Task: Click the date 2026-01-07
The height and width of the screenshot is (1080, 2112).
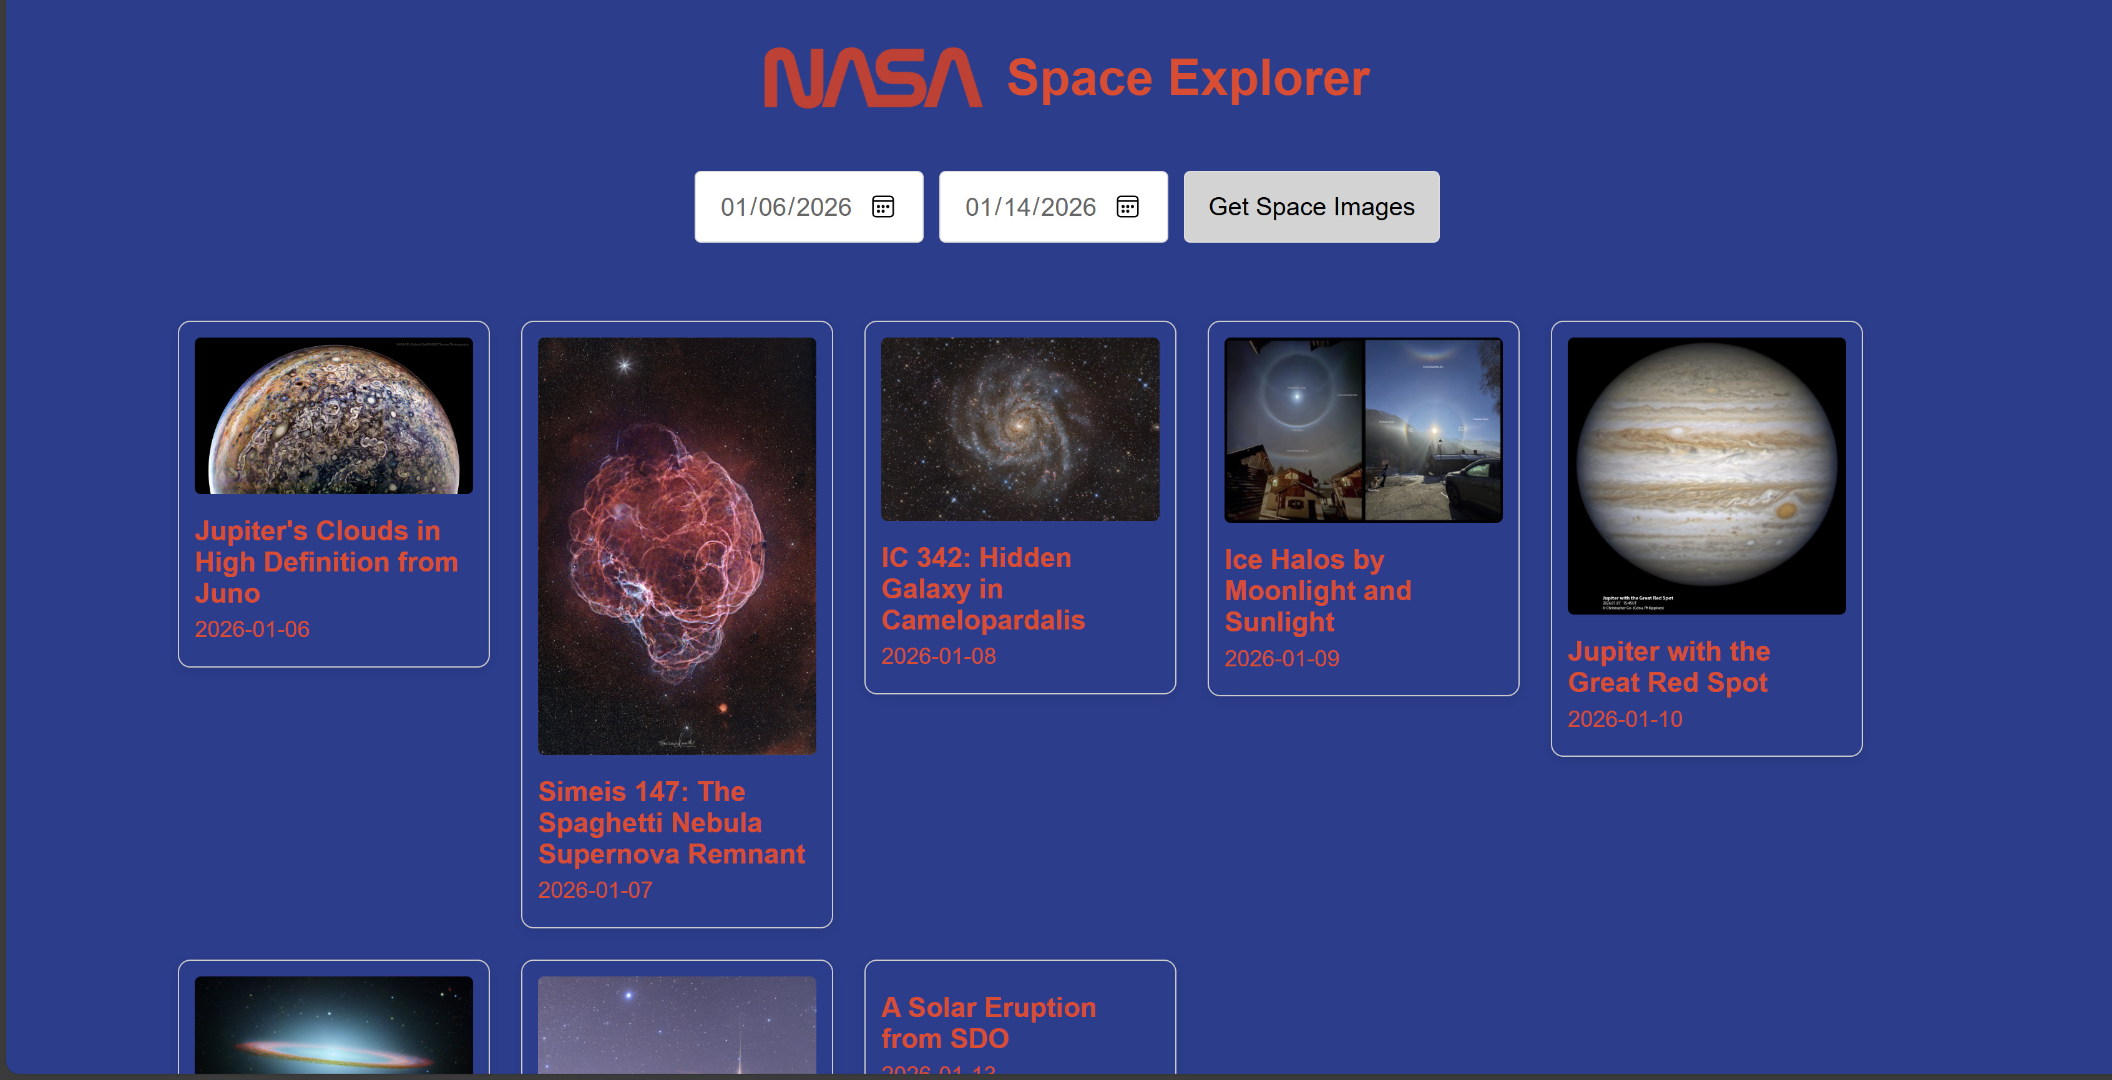Action: [595, 890]
